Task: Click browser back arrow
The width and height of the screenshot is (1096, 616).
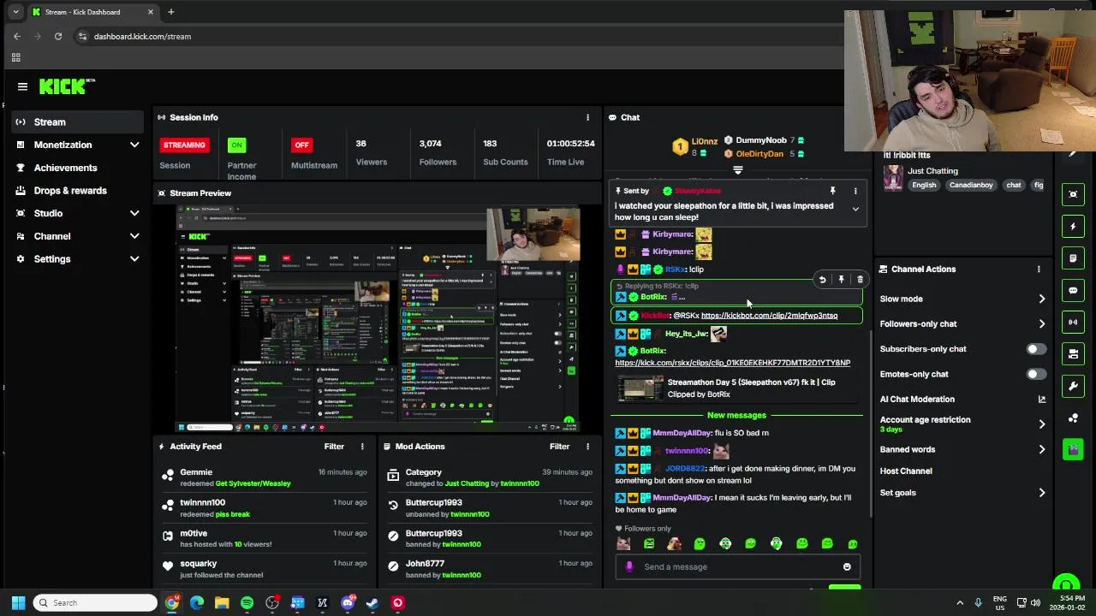Action: [17, 36]
